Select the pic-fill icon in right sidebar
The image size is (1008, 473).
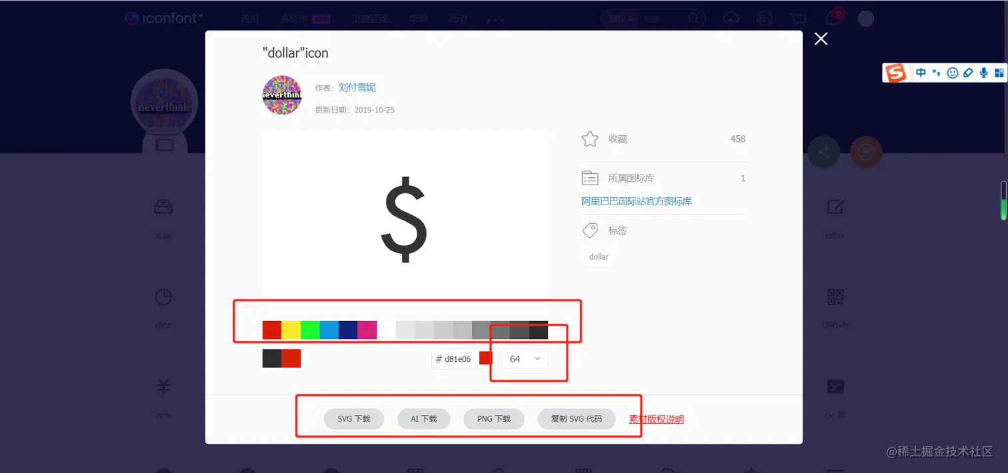(x=835, y=387)
